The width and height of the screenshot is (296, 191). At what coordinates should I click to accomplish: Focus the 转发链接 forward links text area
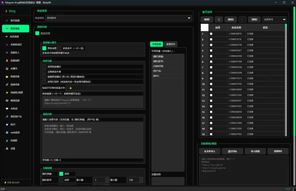[93, 102]
